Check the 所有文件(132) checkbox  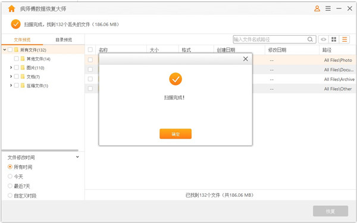tap(10, 49)
